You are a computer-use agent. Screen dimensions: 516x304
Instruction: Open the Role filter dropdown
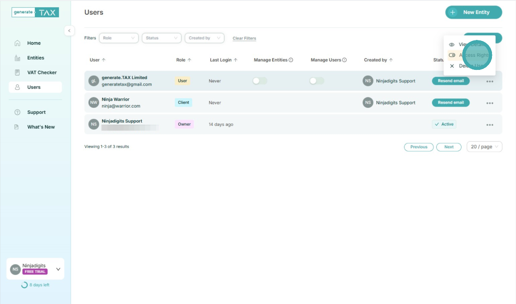coord(118,38)
